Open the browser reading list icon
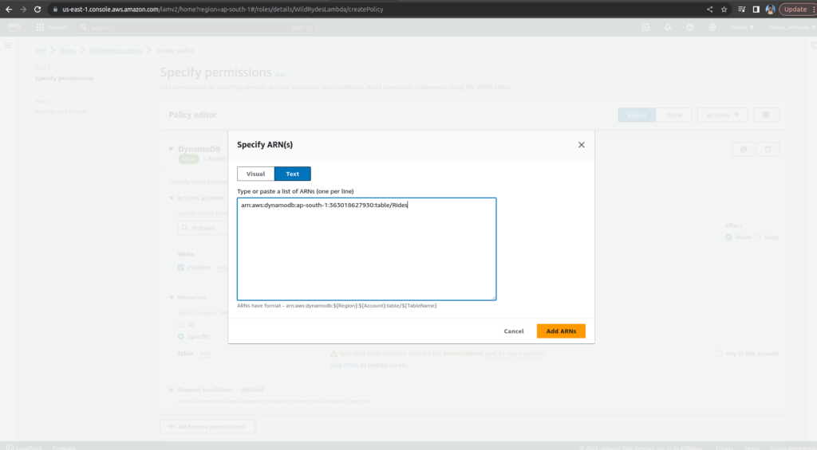The height and width of the screenshot is (450, 817). click(741, 10)
